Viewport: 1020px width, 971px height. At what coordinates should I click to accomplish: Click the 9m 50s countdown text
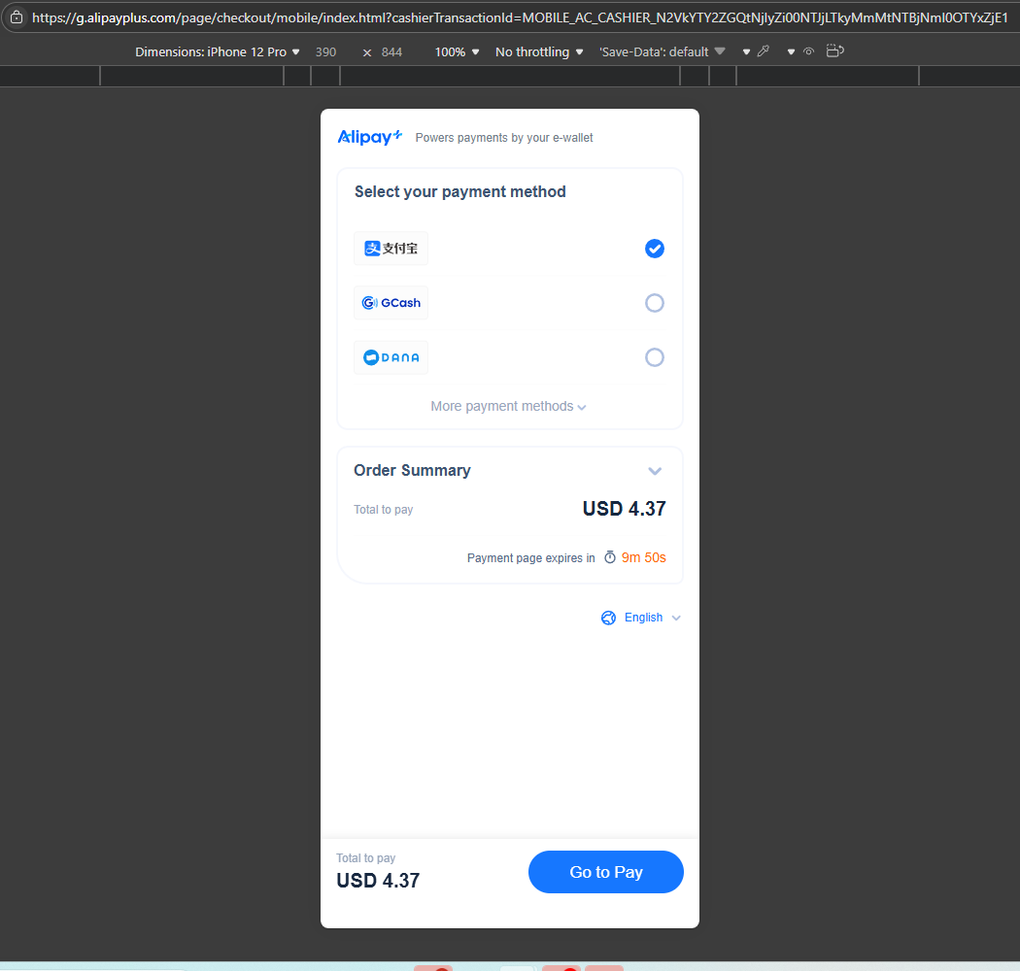point(643,557)
